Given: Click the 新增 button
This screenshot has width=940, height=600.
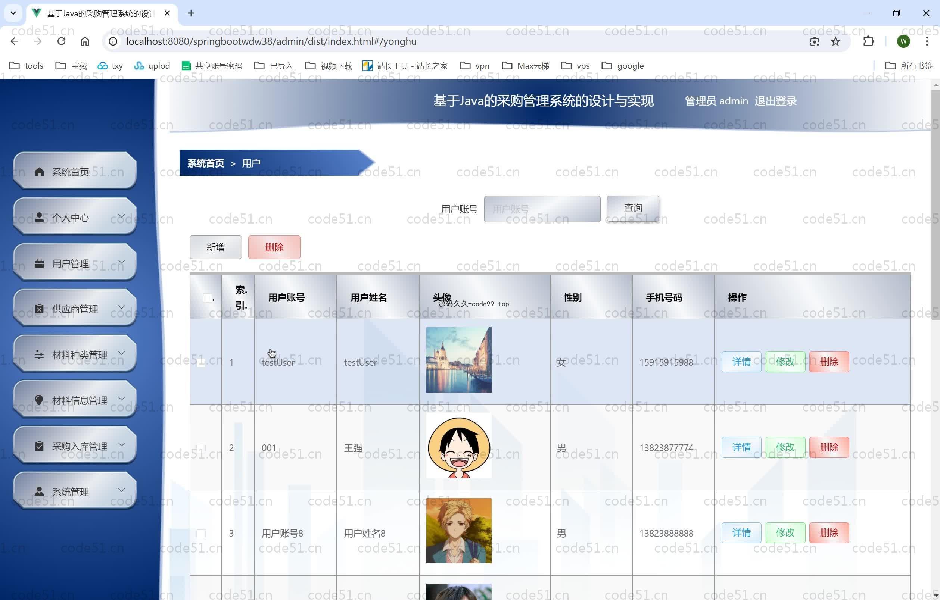Looking at the screenshot, I should 215,247.
